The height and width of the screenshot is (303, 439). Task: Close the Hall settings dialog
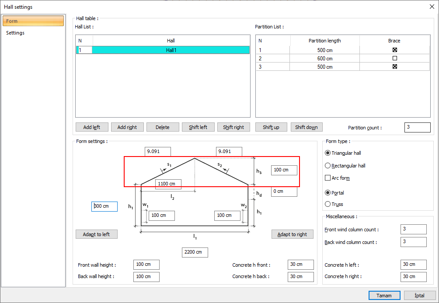[x=432, y=7]
